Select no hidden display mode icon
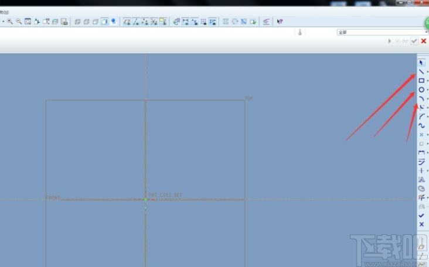The width and height of the screenshot is (429, 267). [x=96, y=21]
